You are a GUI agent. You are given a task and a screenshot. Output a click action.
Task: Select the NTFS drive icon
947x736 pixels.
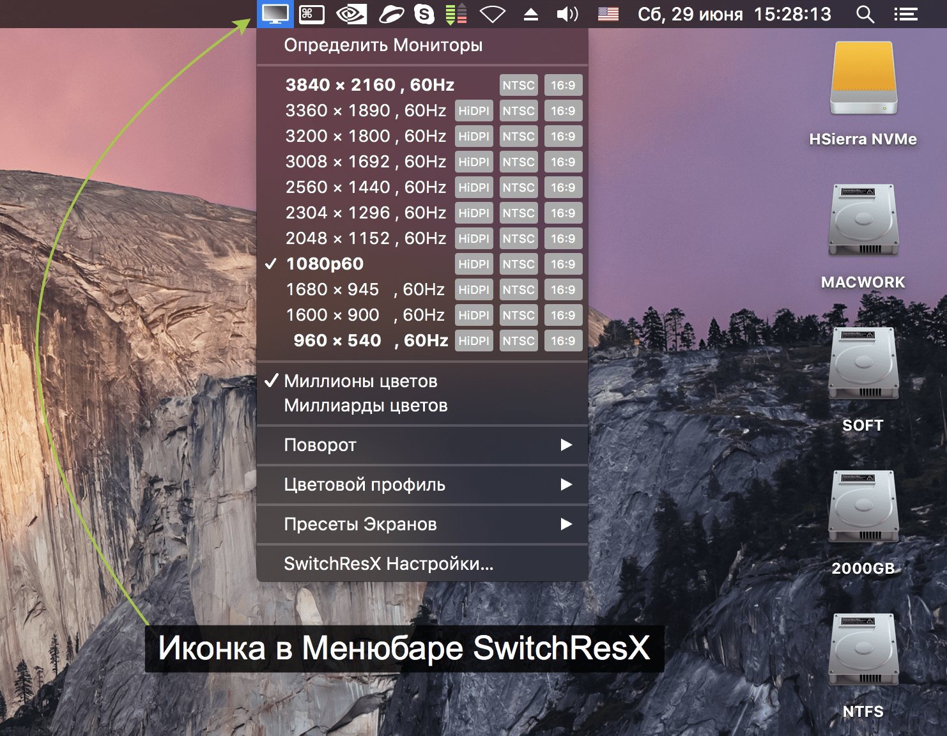coord(863,649)
